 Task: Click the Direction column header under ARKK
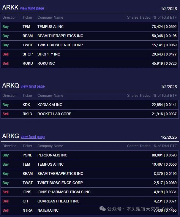tap(10, 18)
